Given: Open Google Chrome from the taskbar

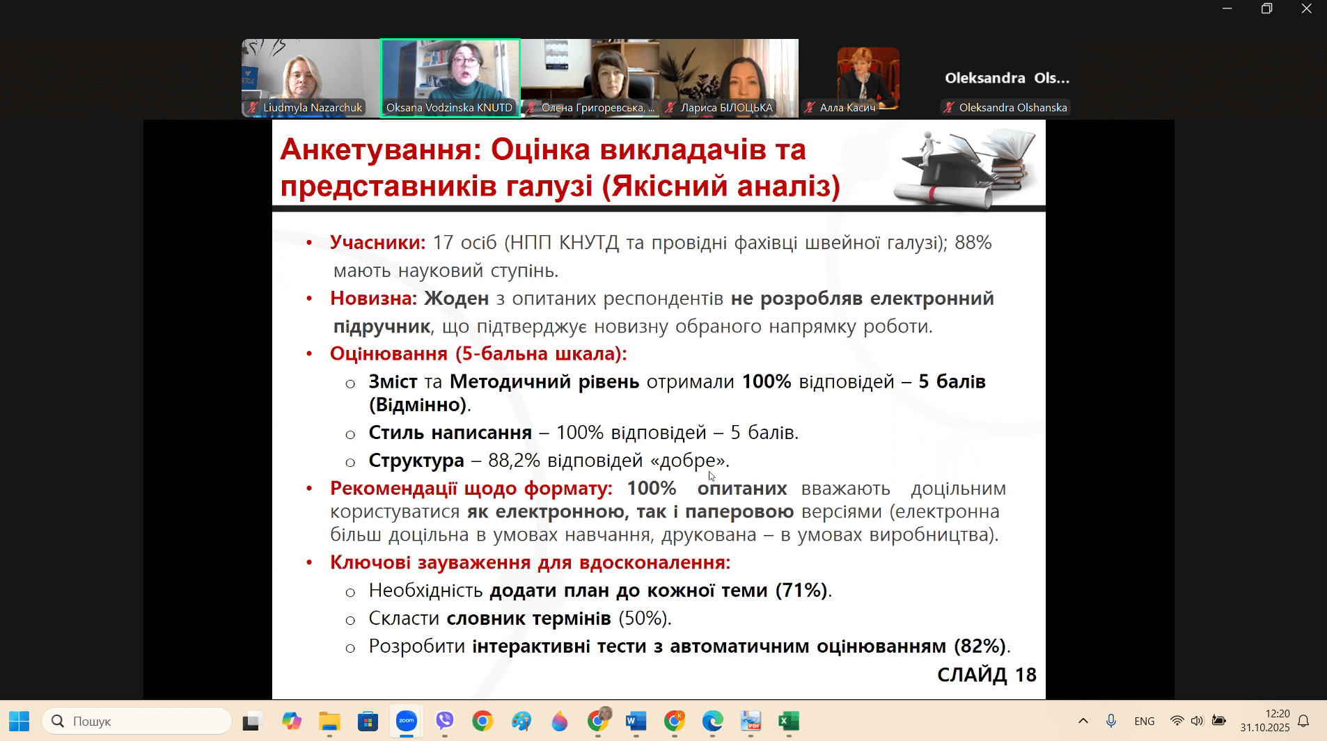Looking at the screenshot, I should tap(483, 722).
